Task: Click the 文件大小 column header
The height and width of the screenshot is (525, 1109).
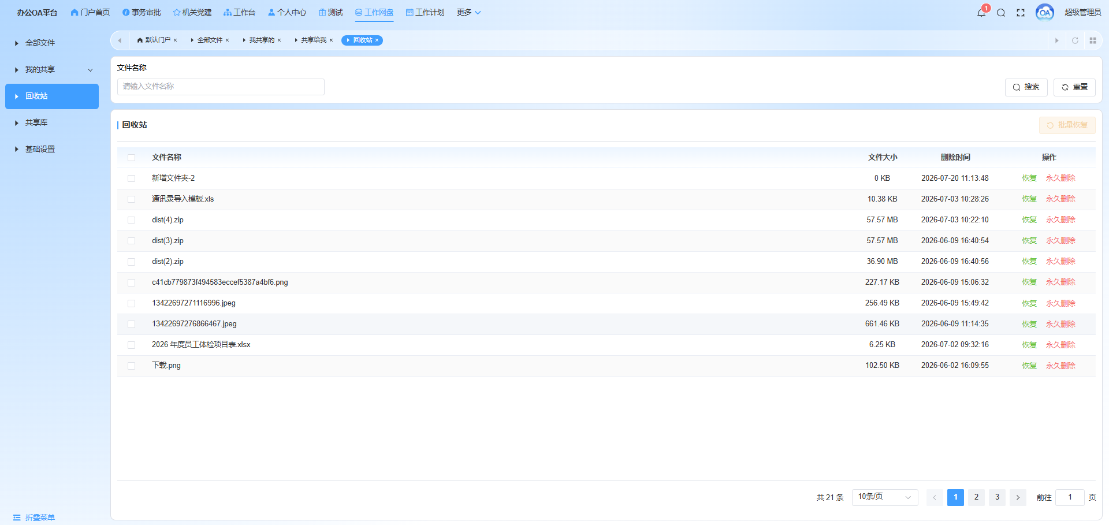Action: pos(883,158)
